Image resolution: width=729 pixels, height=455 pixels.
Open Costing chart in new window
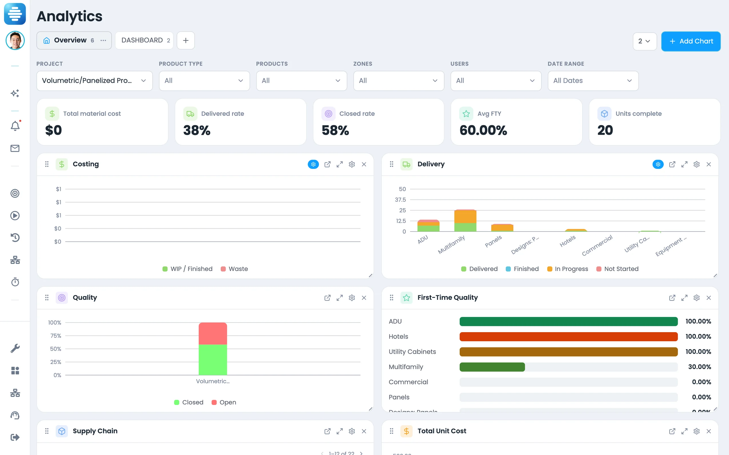coord(327,164)
